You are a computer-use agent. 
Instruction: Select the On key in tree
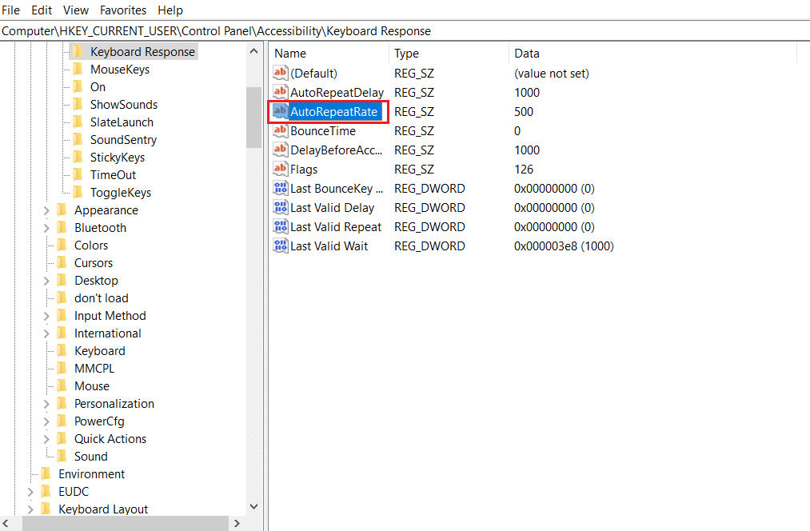click(x=98, y=87)
